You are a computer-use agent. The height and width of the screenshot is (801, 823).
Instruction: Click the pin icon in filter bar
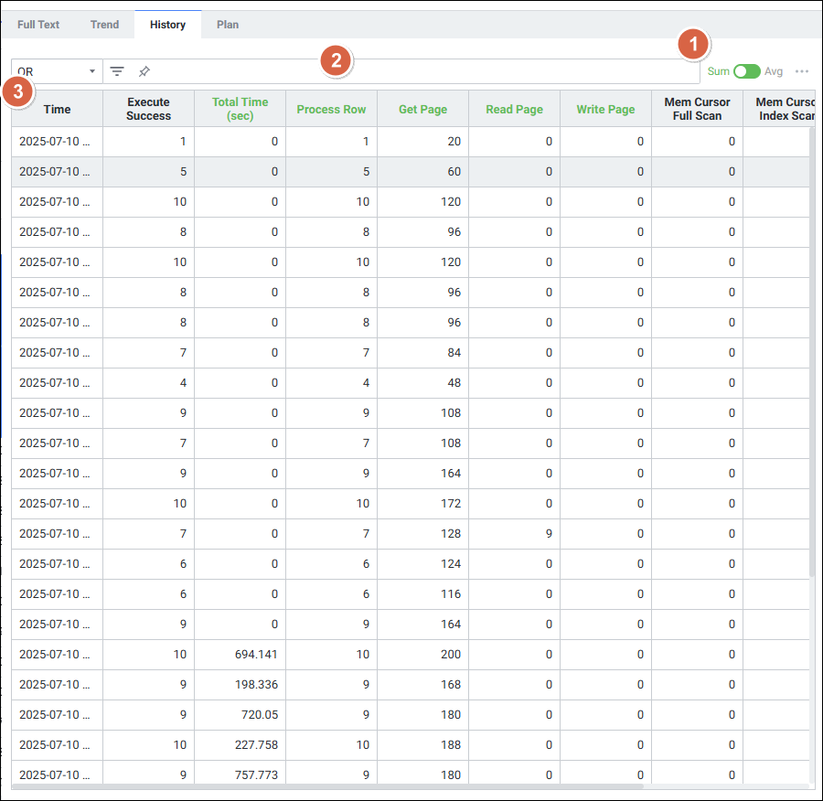[144, 71]
